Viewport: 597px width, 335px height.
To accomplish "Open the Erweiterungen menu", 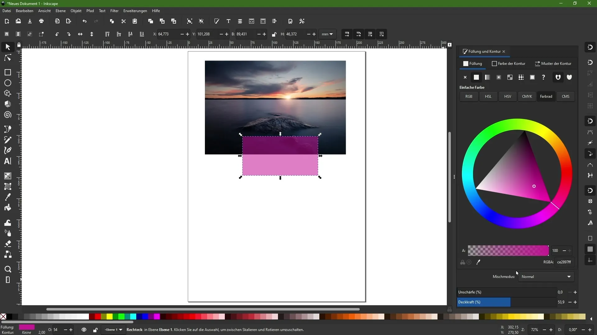I will pyautogui.click(x=135, y=11).
